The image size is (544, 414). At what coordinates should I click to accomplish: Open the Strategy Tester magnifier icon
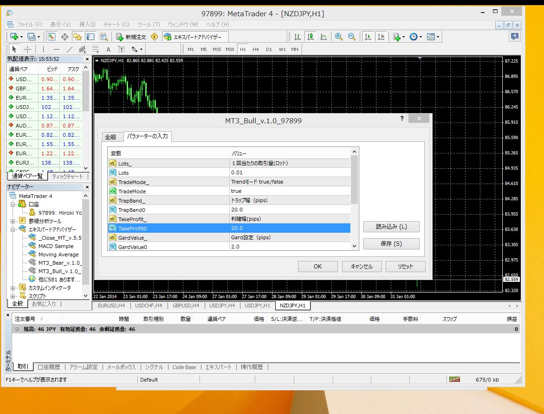(x=104, y=37)
